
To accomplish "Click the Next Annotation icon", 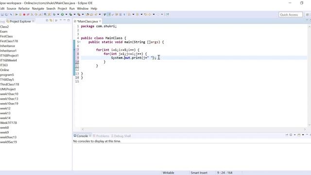I will (x=129, y=15).
